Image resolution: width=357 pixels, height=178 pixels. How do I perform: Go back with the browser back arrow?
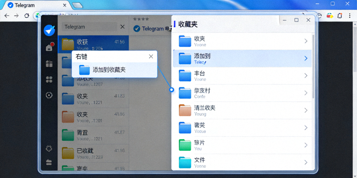pos(7,16)
